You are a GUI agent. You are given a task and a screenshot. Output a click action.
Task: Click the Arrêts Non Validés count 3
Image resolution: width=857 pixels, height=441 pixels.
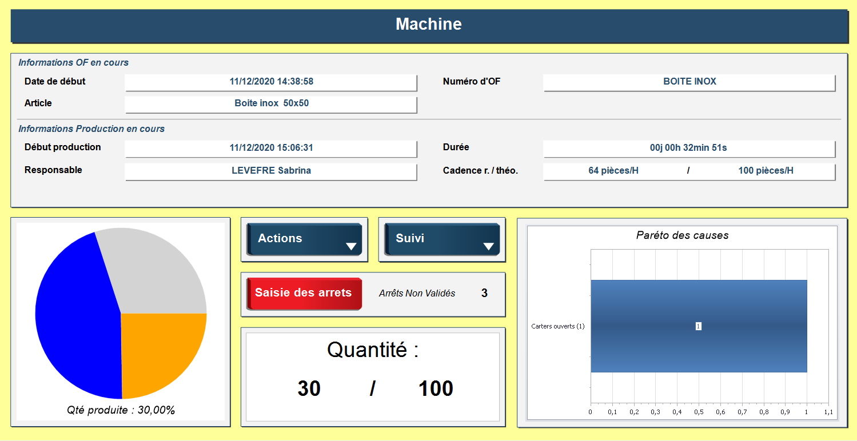click(484, 294)
